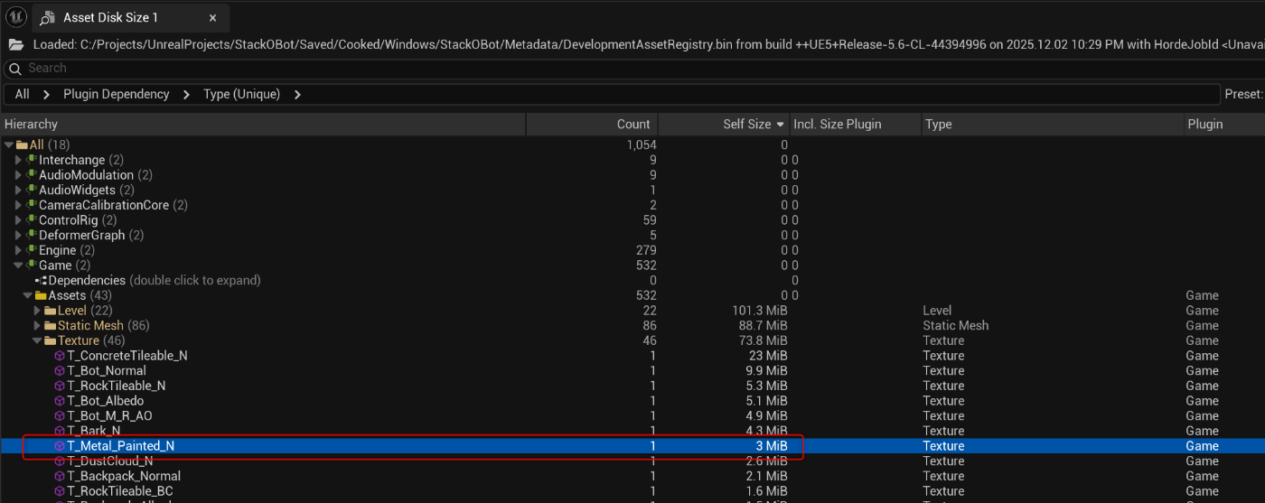Click the AudioModulation plugin icon
The image size is (1265, 503).
tap(32, 175)
